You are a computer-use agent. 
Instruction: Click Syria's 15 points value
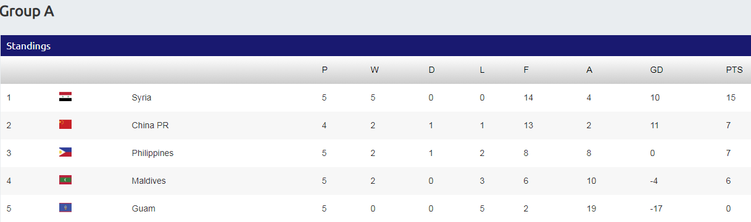pos(731,97)
